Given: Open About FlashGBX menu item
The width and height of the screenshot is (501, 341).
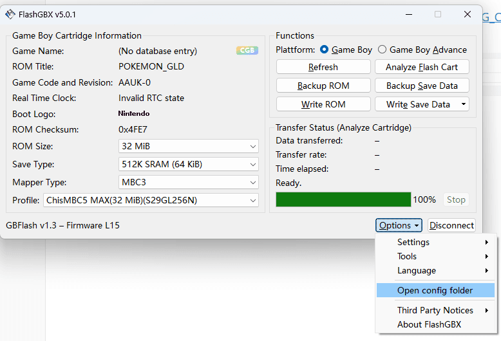Looking at the screenshot, I should 436,324.
